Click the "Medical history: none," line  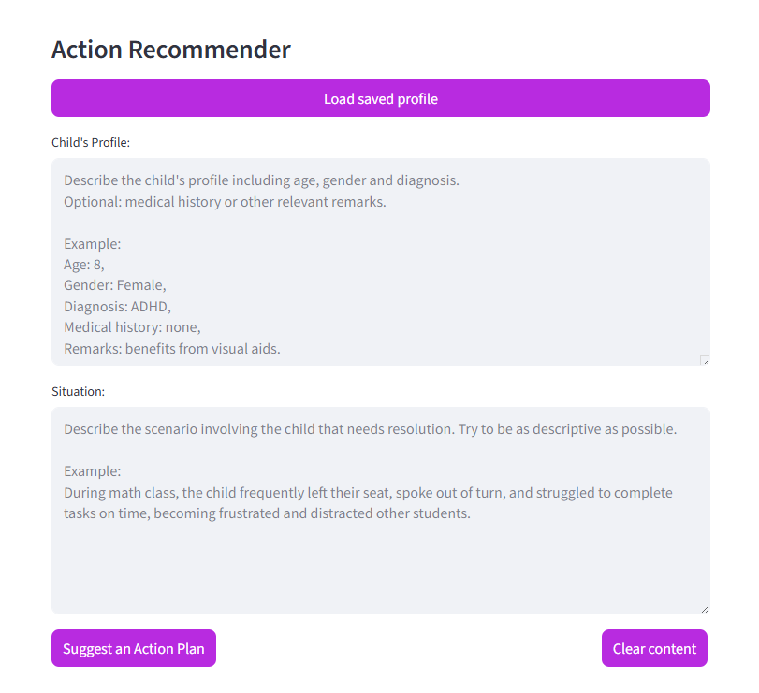[x=132, y=327]
